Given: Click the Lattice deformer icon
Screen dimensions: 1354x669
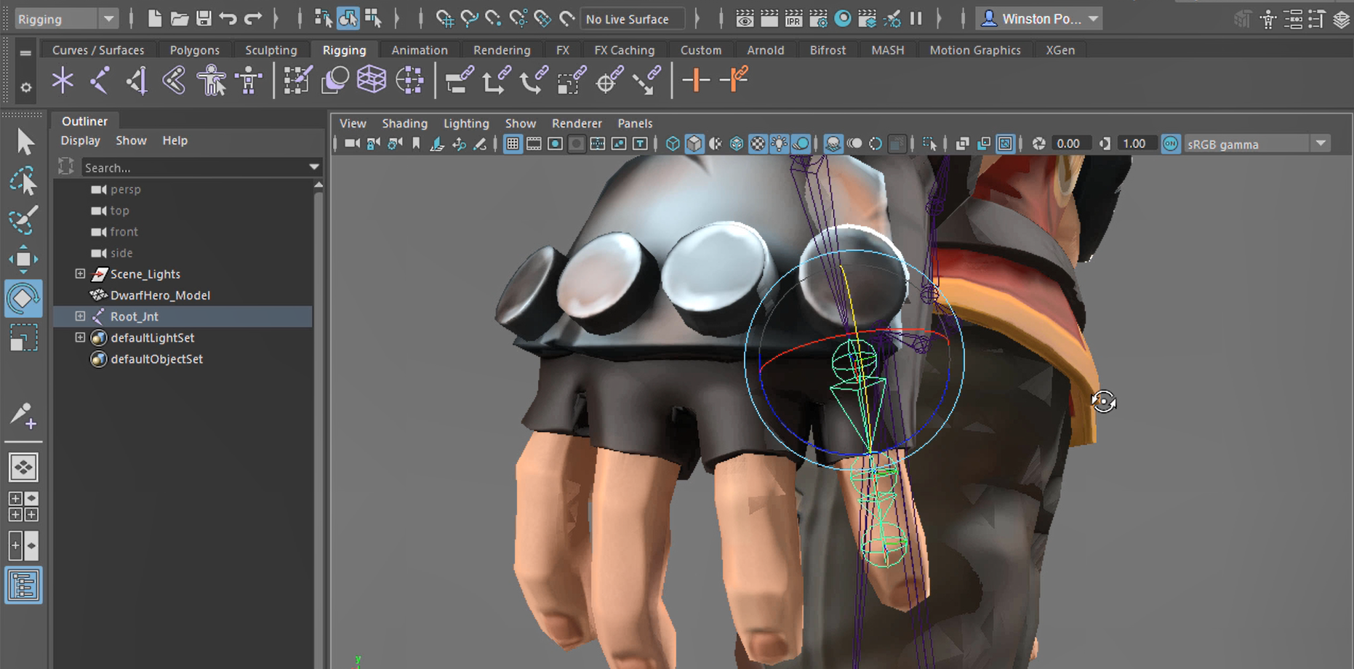Looking at the screenshot, I should coord(372,79).
